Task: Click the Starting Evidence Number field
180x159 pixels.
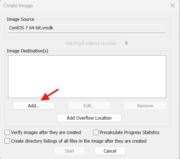Action: tap(145, 43)
